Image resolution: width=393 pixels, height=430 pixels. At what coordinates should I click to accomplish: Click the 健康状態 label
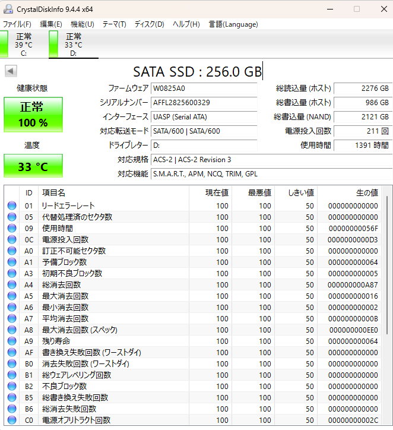pos(32,88)
